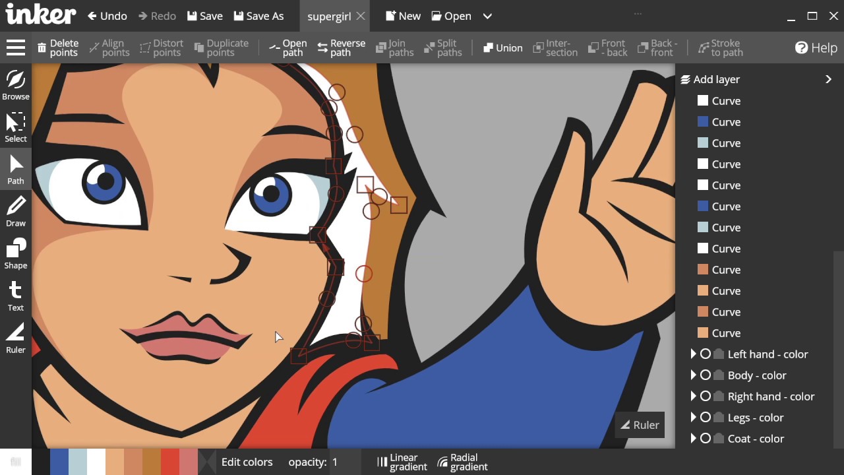
Task: Click grey group icon beside Coat - color
Action: point(719,439)
